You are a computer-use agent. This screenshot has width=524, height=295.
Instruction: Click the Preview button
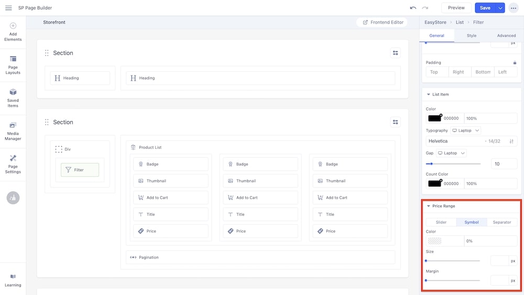click(x=456, y=8)
